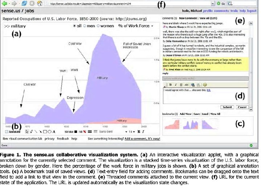The image size is (261, 195).
Task: Open the back button history arrow
Action: 9,3
